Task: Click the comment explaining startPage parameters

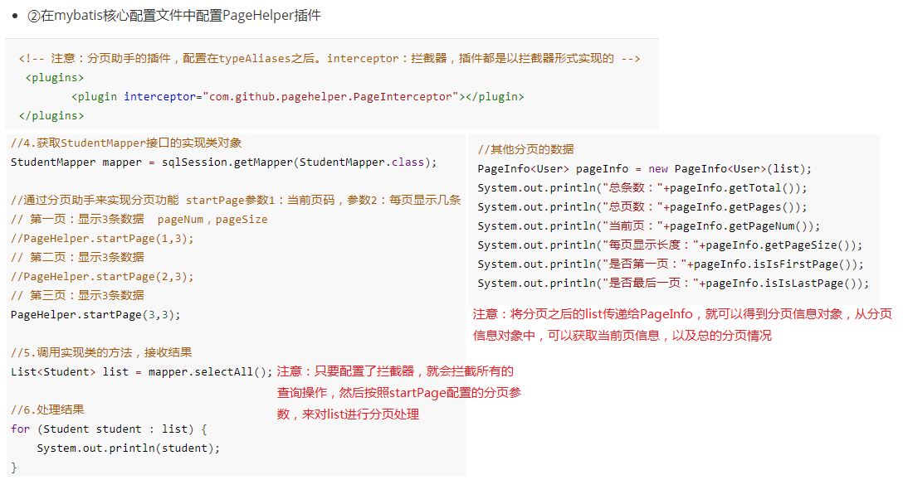Action: (x=236, y=201)
